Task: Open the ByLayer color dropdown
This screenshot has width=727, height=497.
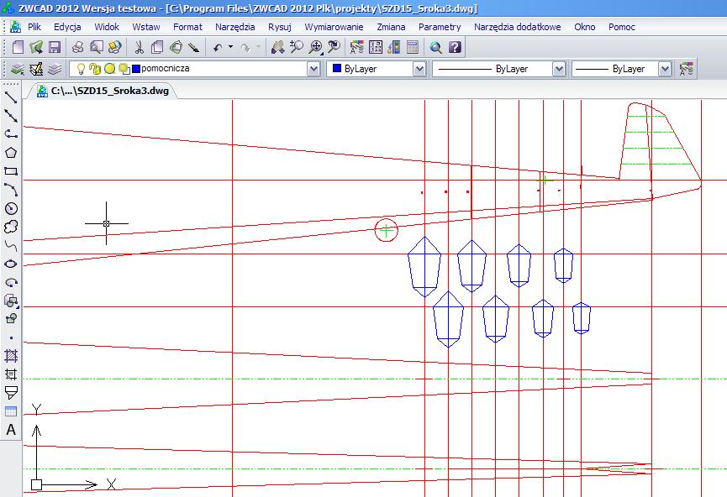Action: point(419,69)
